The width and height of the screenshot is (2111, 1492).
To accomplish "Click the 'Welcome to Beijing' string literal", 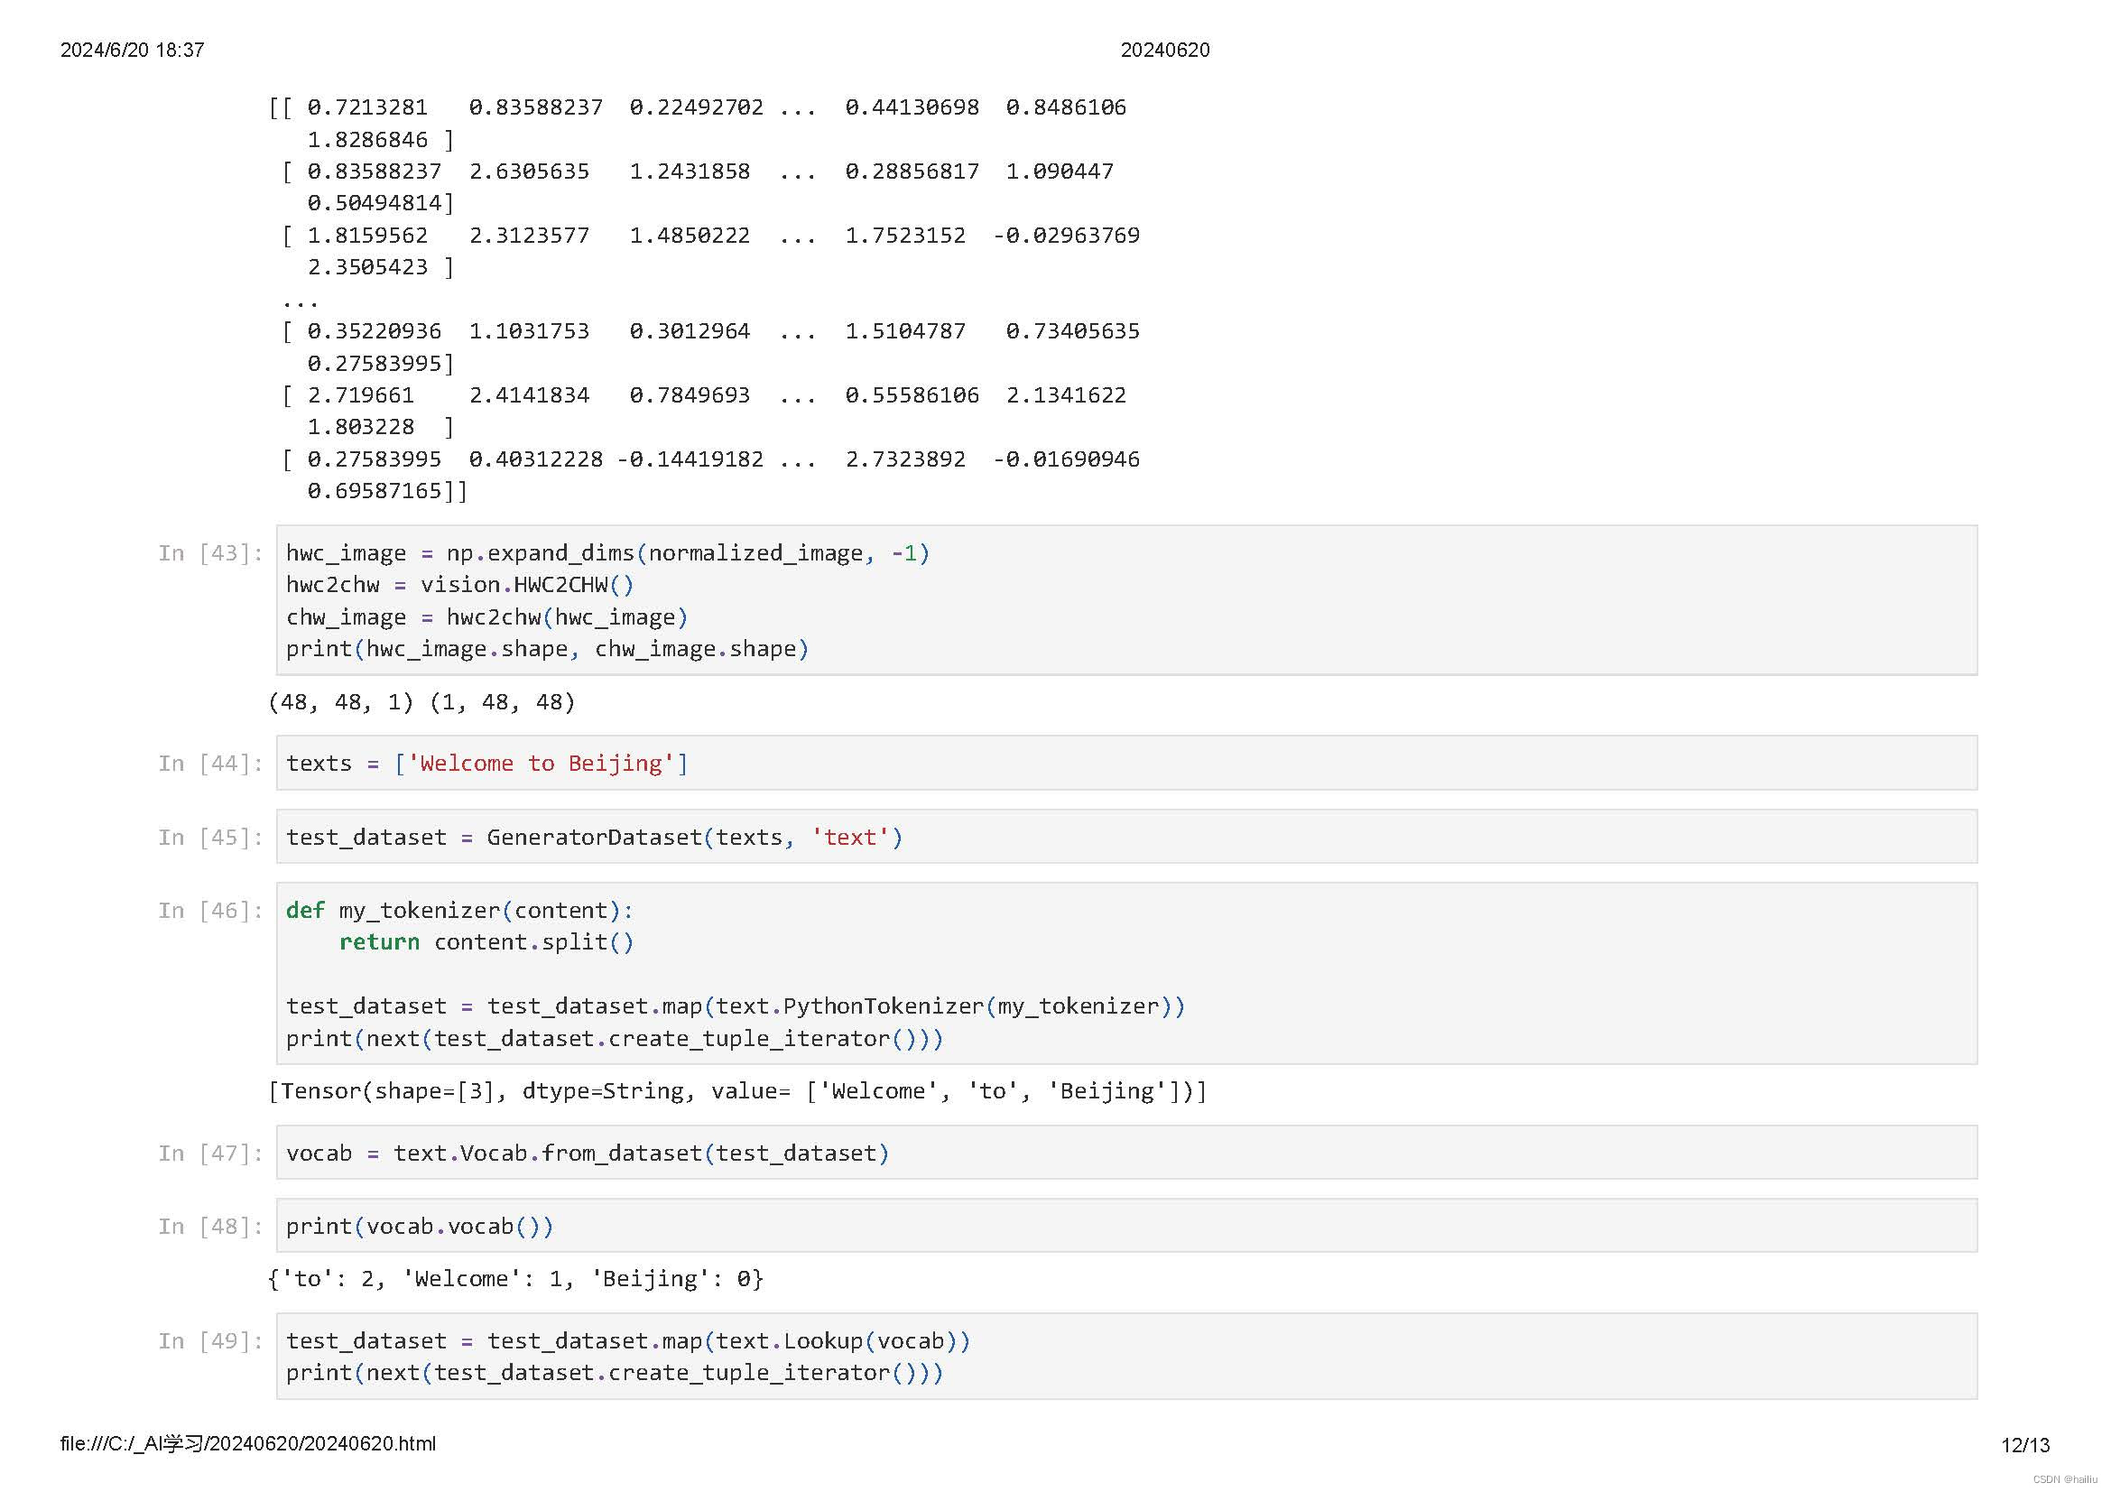I will (541, 764).
